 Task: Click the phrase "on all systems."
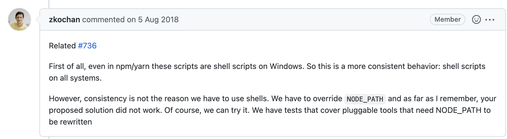[x=75, y=78]
